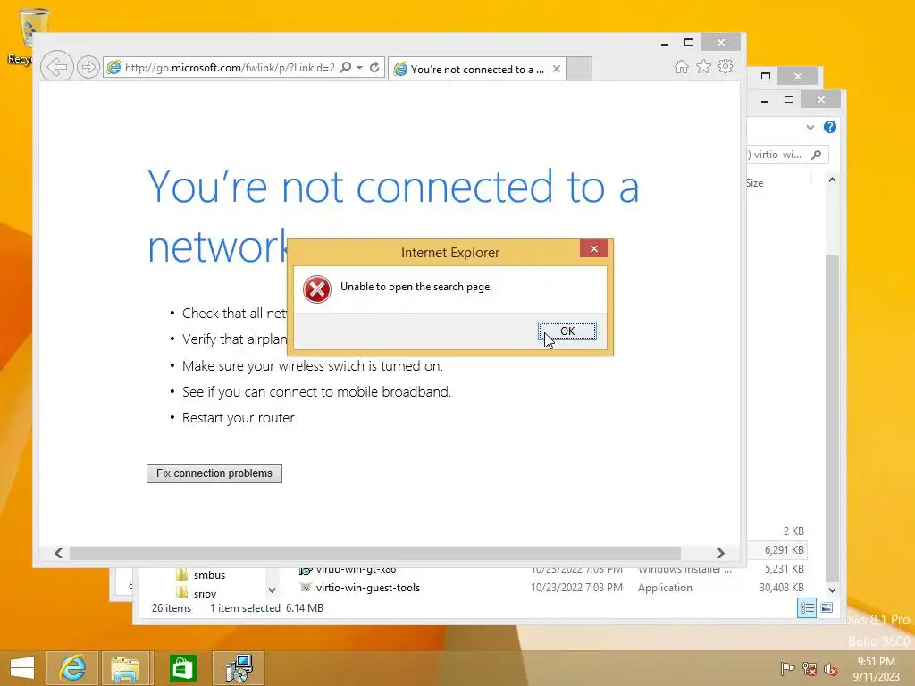Close the Internet Explorer error dialog
The width and height of the screenshot is (915, 686).
click(593, 249)
